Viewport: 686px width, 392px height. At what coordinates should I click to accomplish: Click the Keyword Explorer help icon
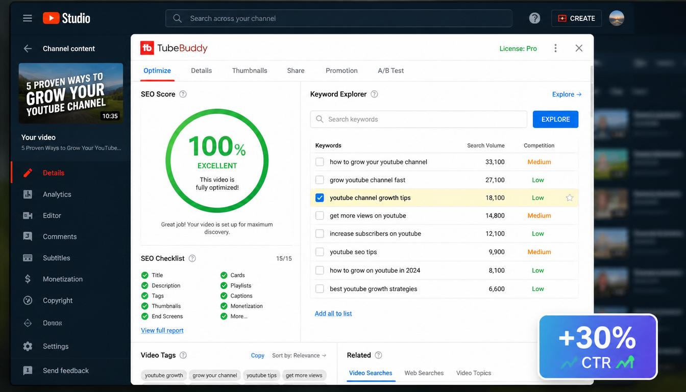[374, 94]
